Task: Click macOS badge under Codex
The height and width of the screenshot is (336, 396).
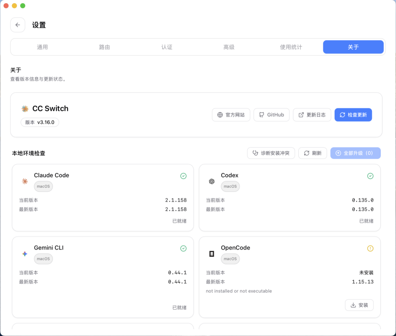Action: click(230, 186)
